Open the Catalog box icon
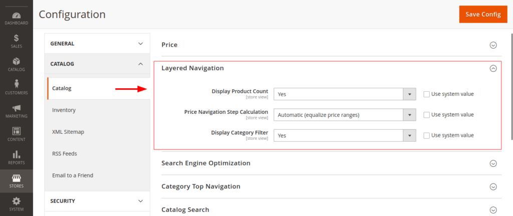Viewport: 513px width, 216px height. (16, 62)
